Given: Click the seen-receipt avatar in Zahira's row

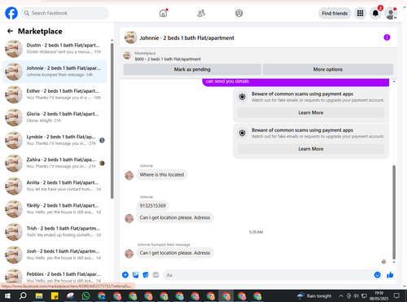Looking at the screenshot, I should (102, 163).
